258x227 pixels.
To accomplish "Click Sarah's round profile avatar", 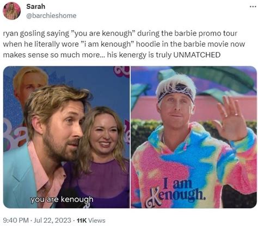I will point(12,11).
